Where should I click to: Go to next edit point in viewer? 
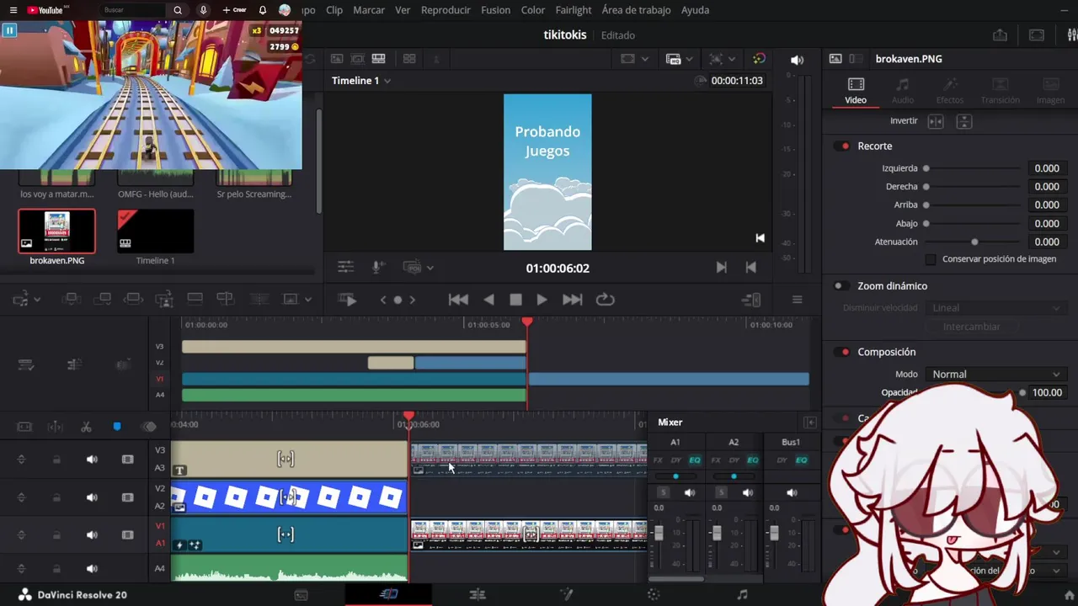721,268
